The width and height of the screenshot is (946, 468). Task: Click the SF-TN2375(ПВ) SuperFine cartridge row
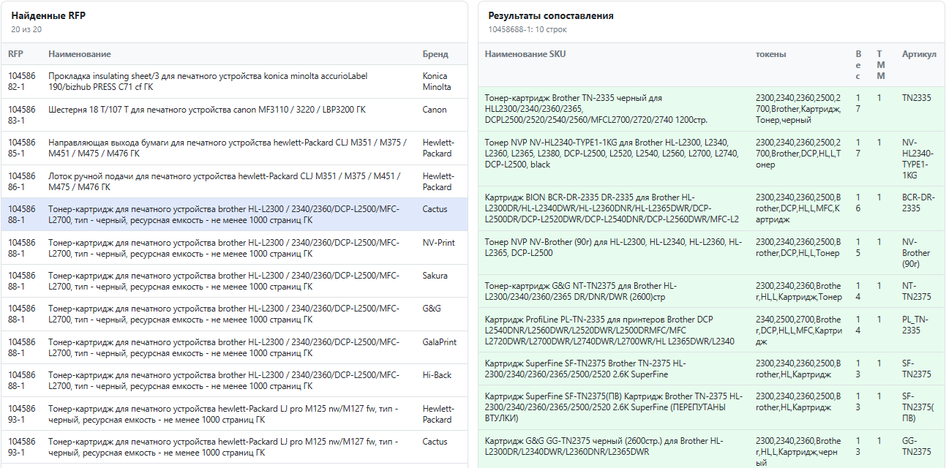click(x=712, y=407)
